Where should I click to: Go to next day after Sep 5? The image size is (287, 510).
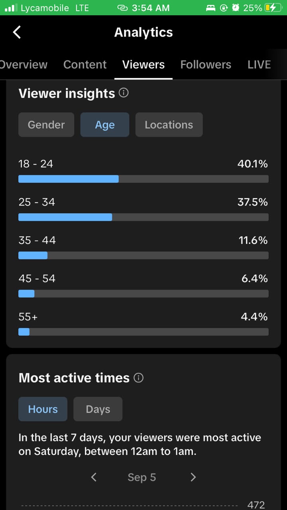click(193, 477)
